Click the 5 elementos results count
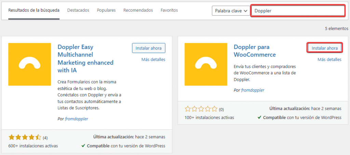 coord(337,29)
